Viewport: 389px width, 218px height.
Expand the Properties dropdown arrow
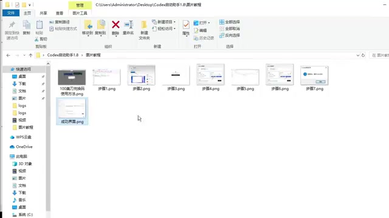pos(187,36)
